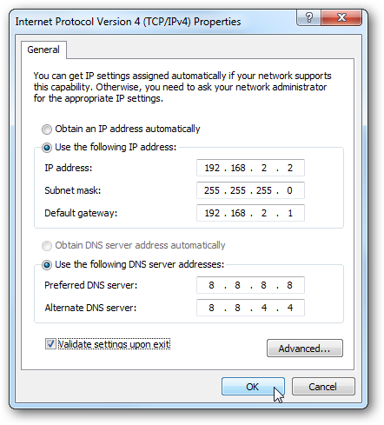Open the Advanced settings button
The height and width of the screenshot is (425, 384).
(x=305, y=349)
